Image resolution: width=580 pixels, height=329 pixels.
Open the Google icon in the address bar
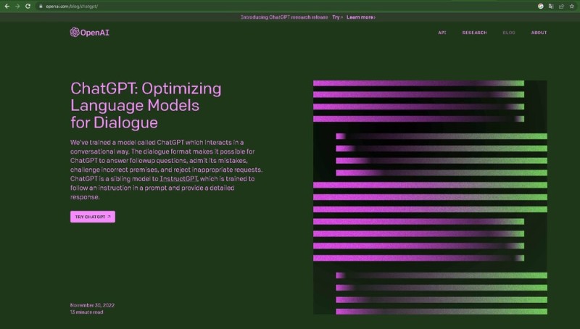tap(540, 7)
